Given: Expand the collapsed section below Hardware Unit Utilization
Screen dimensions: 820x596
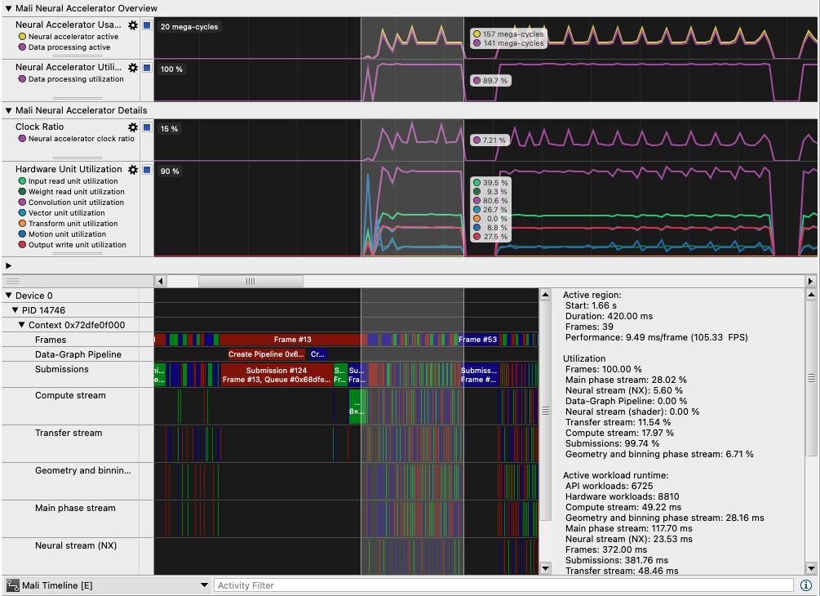Looking at the screenshot, I should (8, 265).
